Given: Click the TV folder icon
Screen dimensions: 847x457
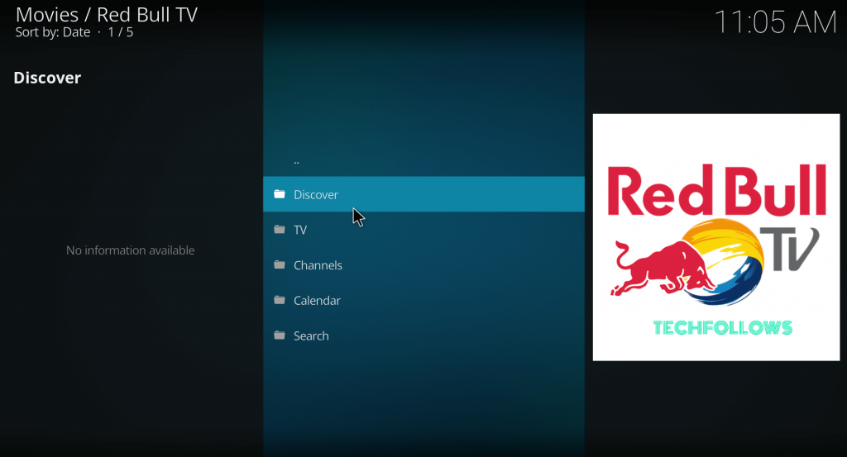Looking at the screenshot, I should [x=280, y=229].
